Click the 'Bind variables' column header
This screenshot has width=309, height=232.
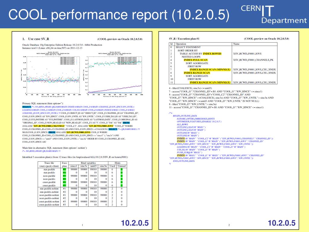pos(88,163)
